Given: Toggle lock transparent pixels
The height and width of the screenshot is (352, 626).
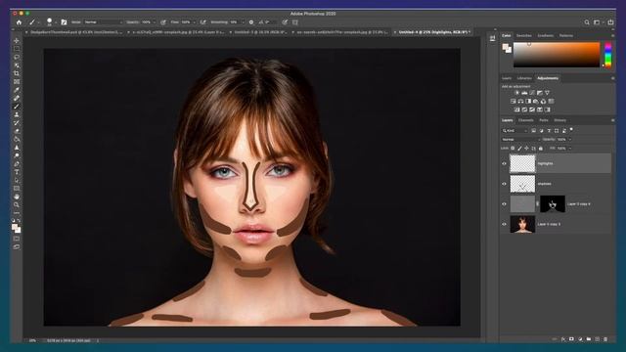Looking at the screenshot, I should 513,148.
